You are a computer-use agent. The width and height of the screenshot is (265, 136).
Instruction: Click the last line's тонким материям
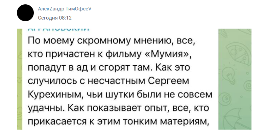coord(166,122)
